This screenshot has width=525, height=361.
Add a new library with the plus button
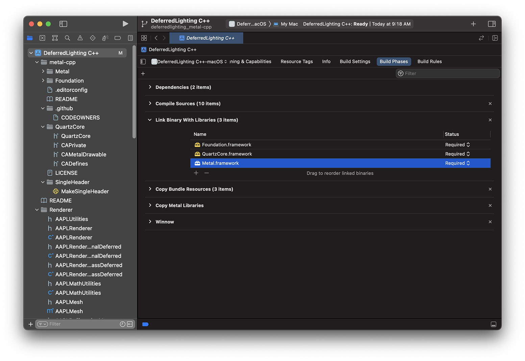[196, 173]
